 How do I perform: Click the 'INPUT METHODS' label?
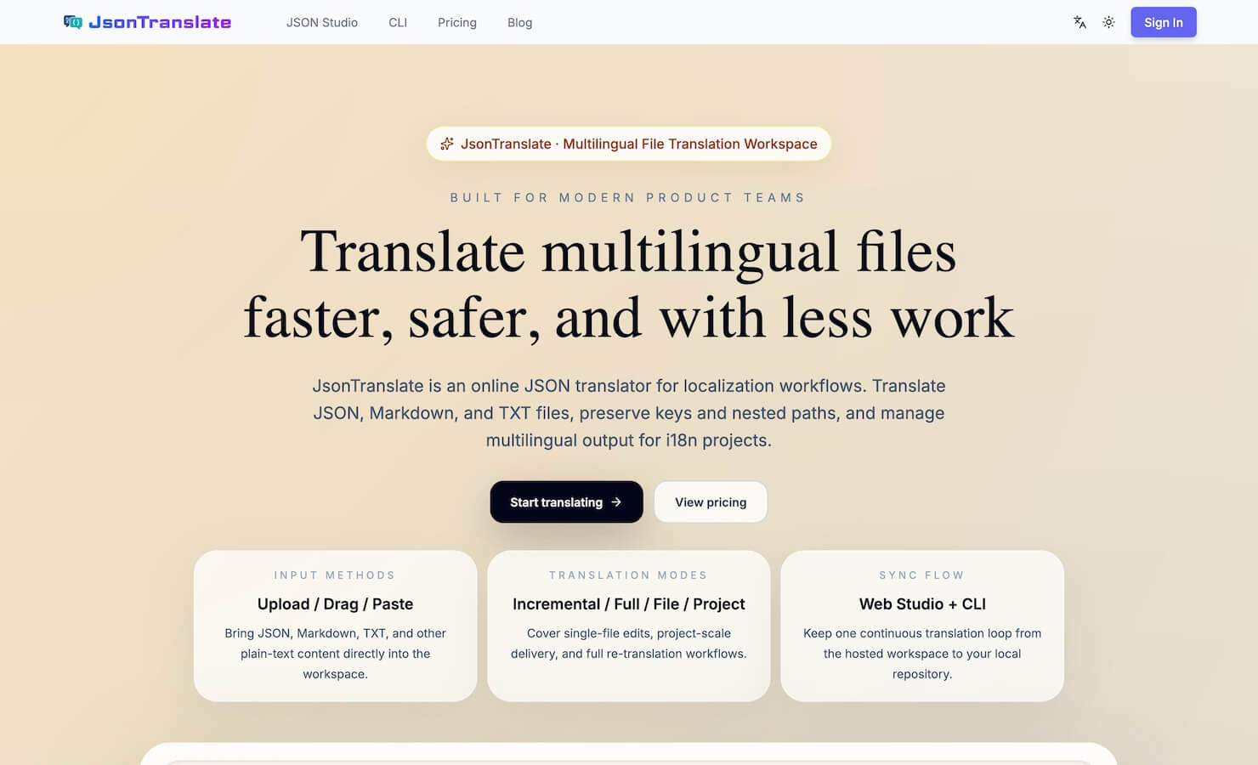[x=335, y=575]
